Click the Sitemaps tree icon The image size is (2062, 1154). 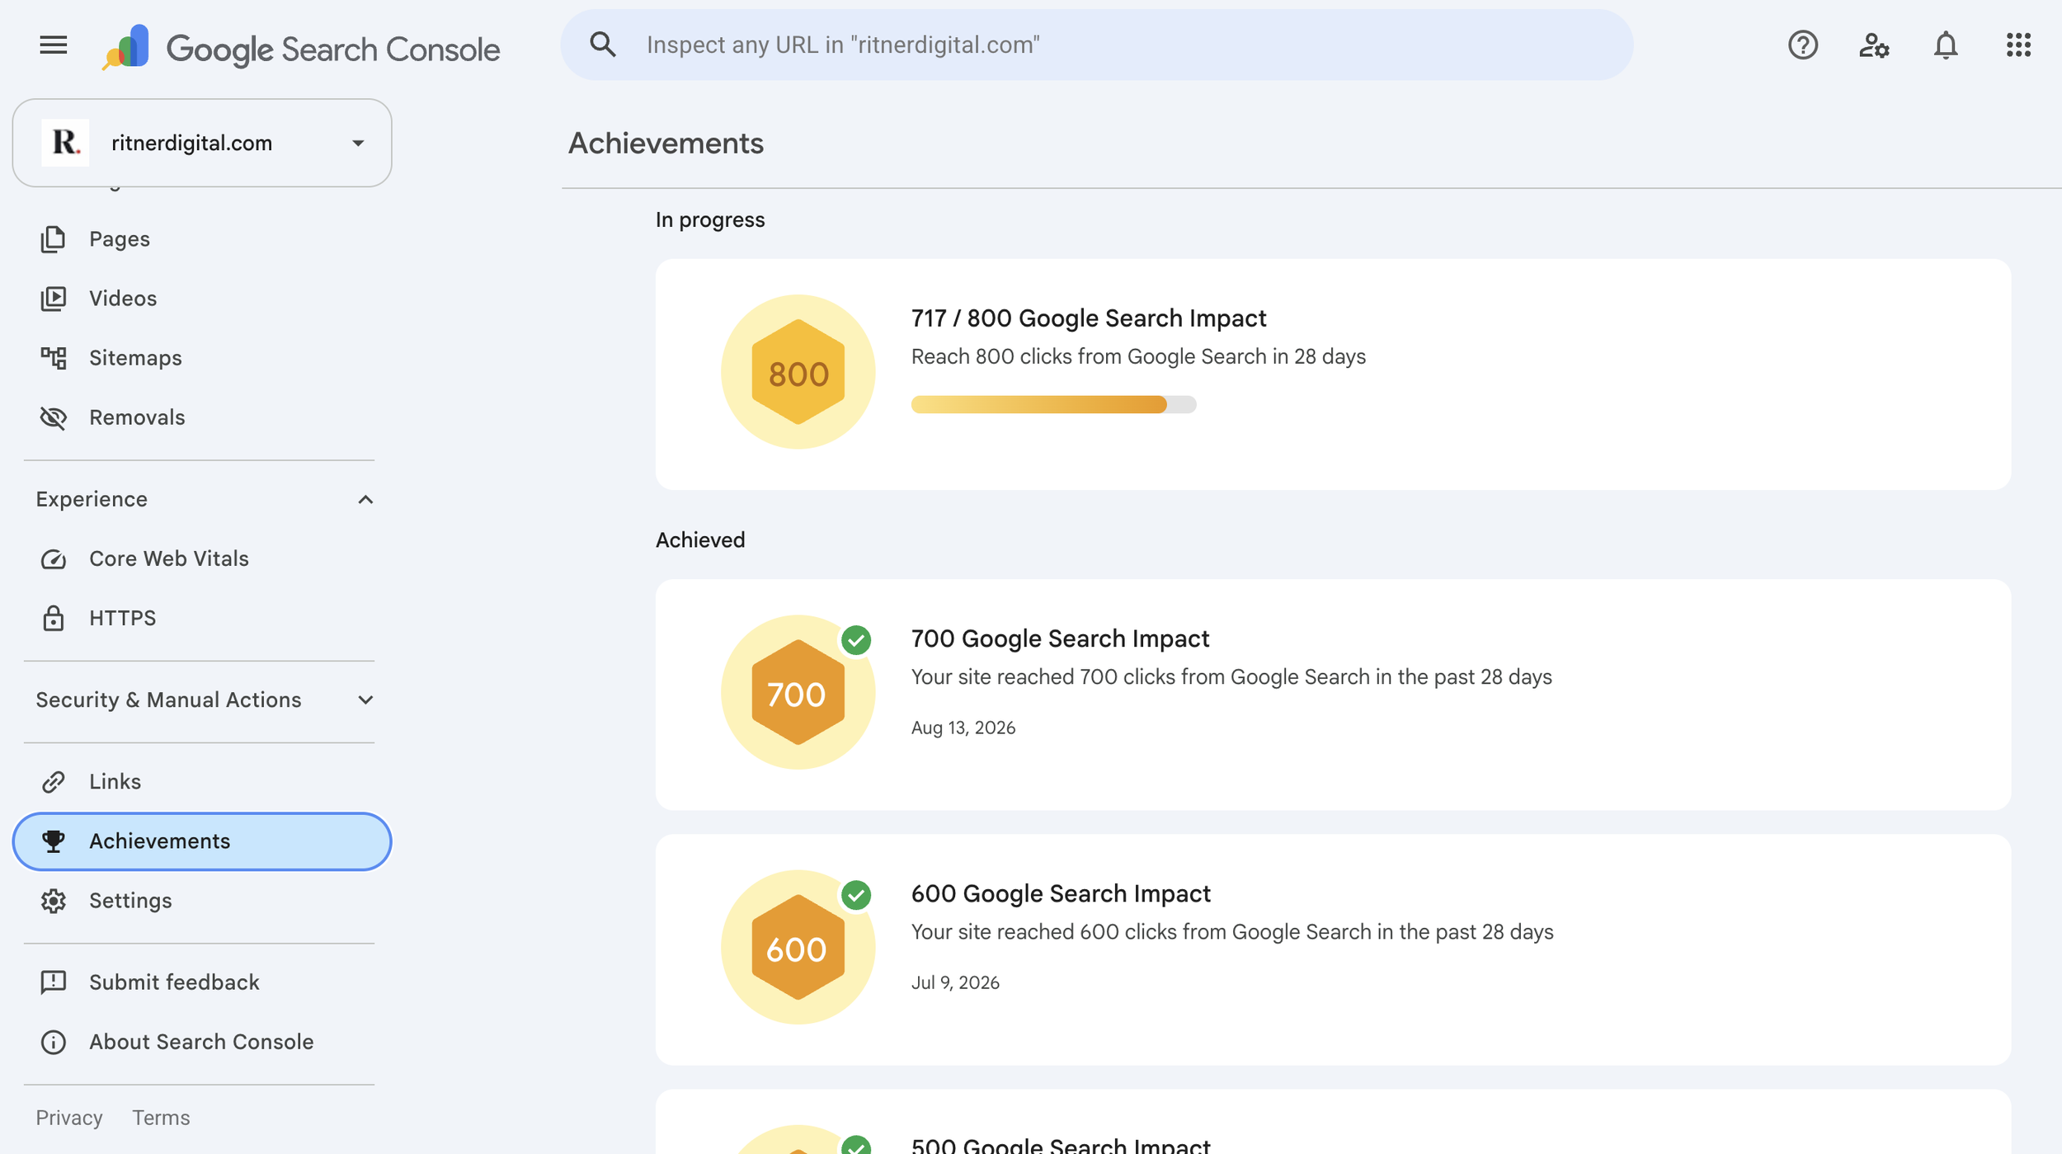54,357
